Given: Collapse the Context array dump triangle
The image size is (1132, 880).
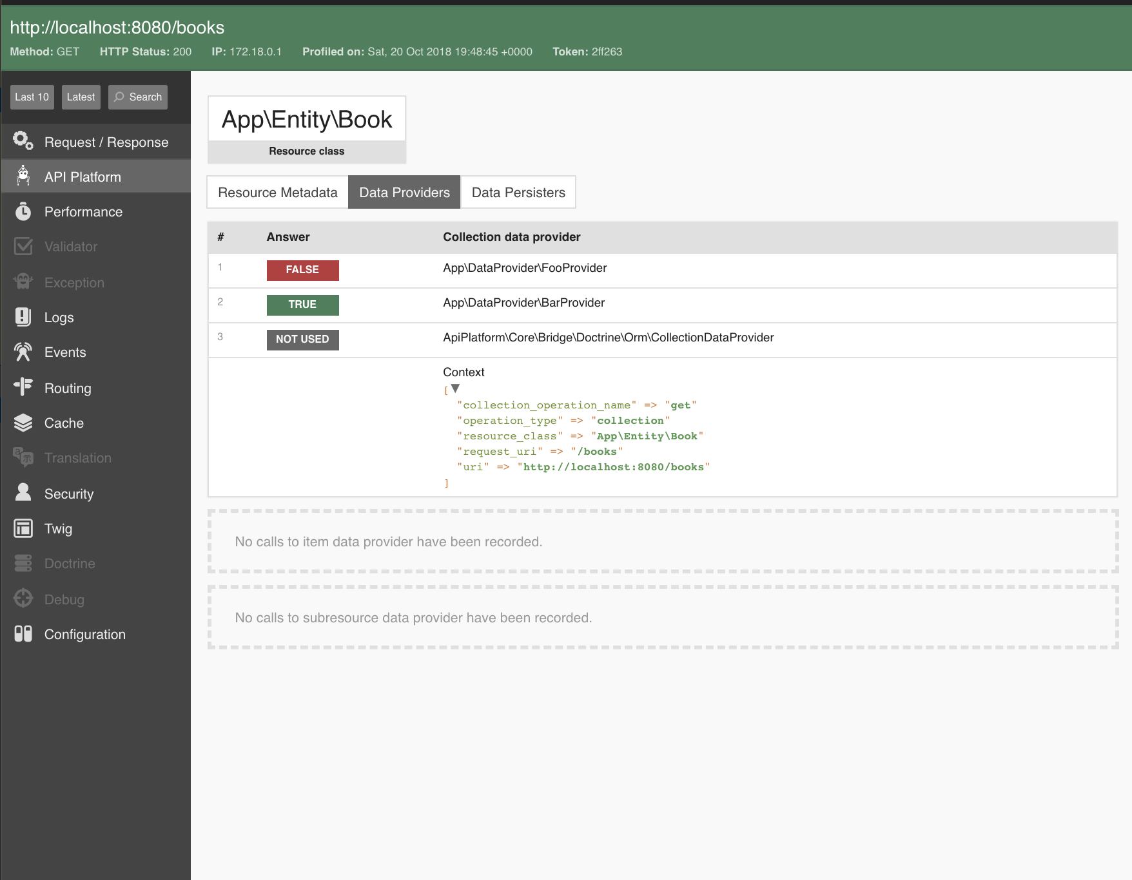Looking at the screenshot, I should (455, 388).
